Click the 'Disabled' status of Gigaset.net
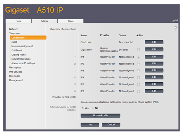 click(x=124, y=50)
